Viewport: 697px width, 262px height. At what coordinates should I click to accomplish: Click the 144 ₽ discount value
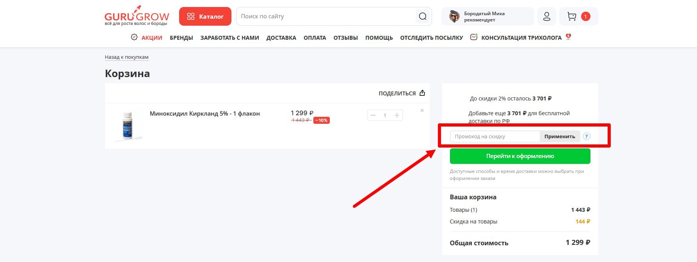pyautogui.click(x=583, y=222)
